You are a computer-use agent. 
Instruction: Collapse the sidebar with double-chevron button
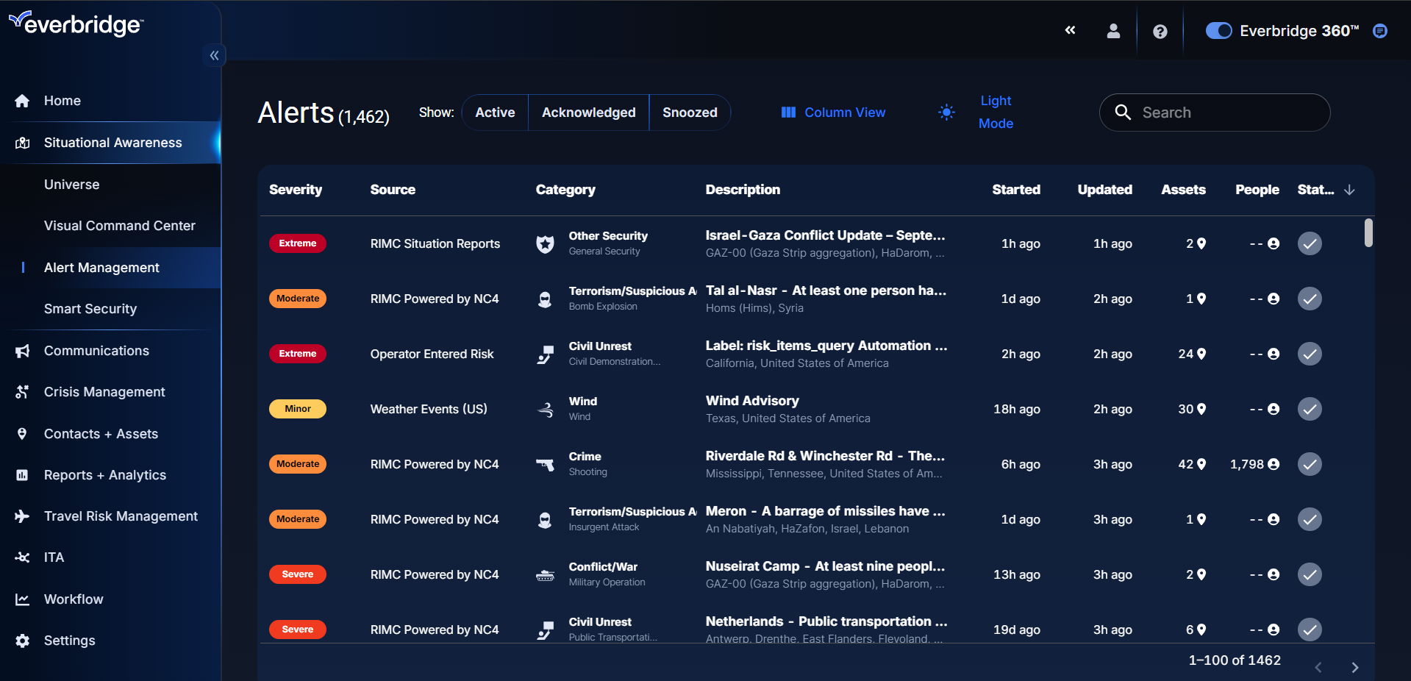click(214, 55)
